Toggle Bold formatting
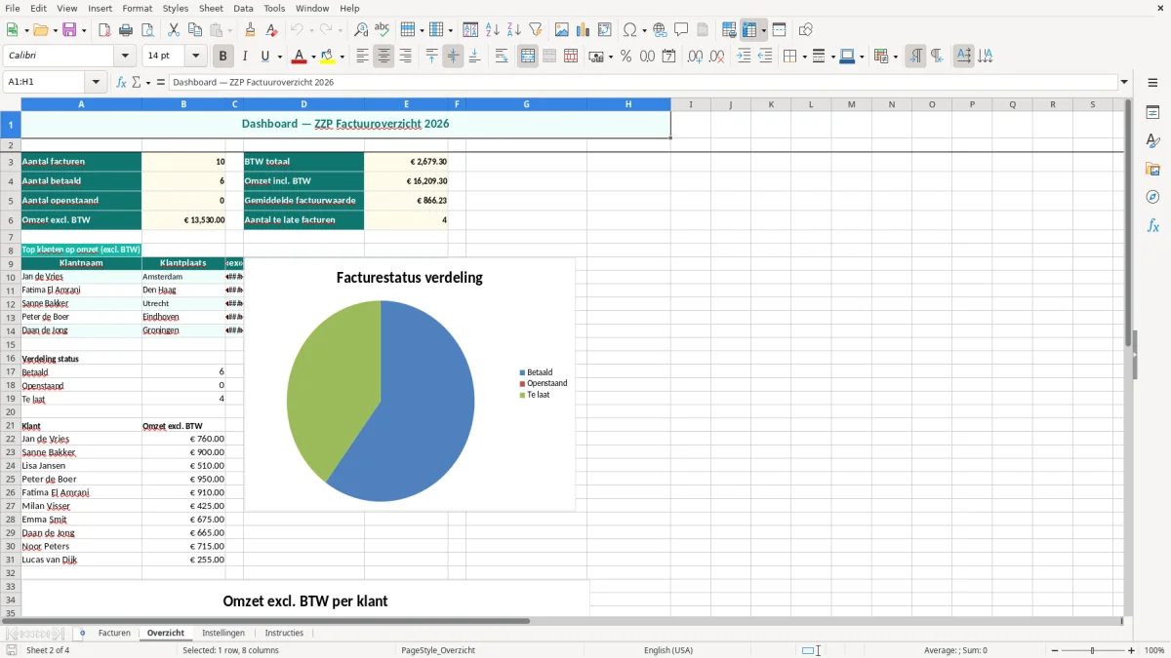The height and width of the screenshot is (658, 1171). click(x=223, y=57)
